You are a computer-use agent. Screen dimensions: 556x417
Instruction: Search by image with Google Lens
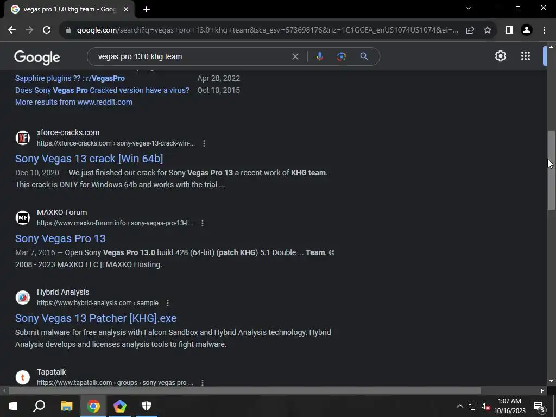[341, 56]
